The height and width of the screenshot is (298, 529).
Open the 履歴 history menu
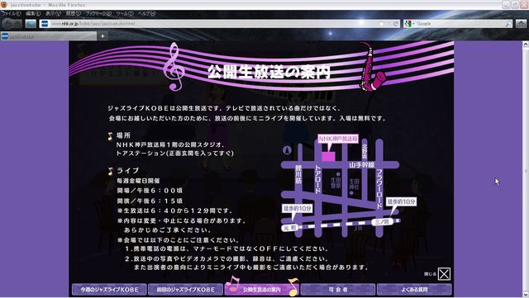73,13
